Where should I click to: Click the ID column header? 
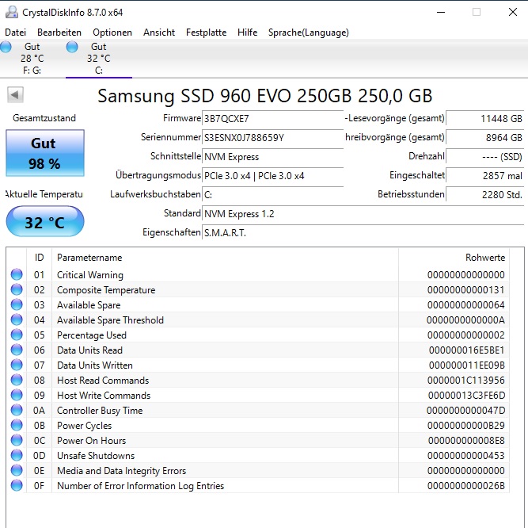coord(39,258)
